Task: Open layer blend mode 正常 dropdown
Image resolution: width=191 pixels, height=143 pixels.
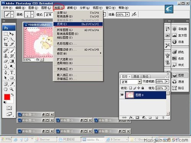Action: point(140,82)
